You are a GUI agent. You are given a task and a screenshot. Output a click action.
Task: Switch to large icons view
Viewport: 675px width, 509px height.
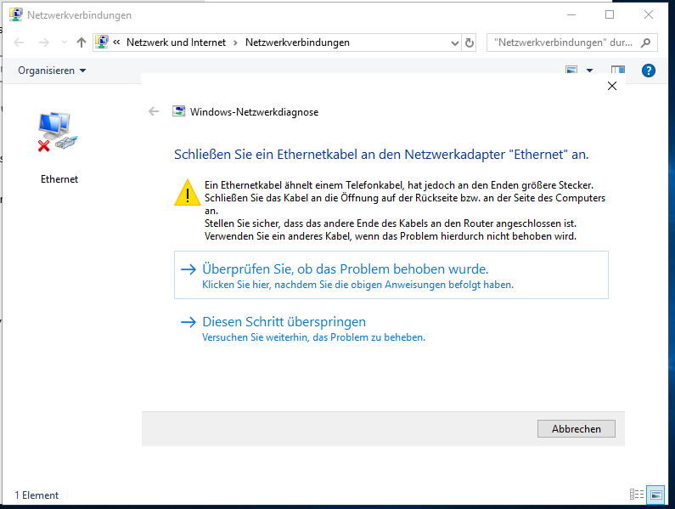[655, 495]
